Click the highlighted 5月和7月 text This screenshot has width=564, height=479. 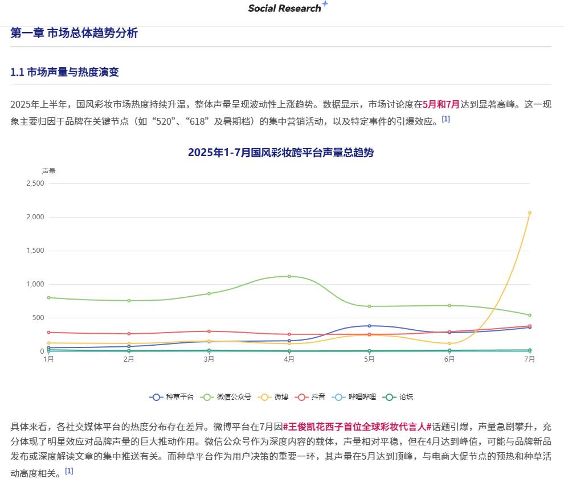tap(441, 104)
